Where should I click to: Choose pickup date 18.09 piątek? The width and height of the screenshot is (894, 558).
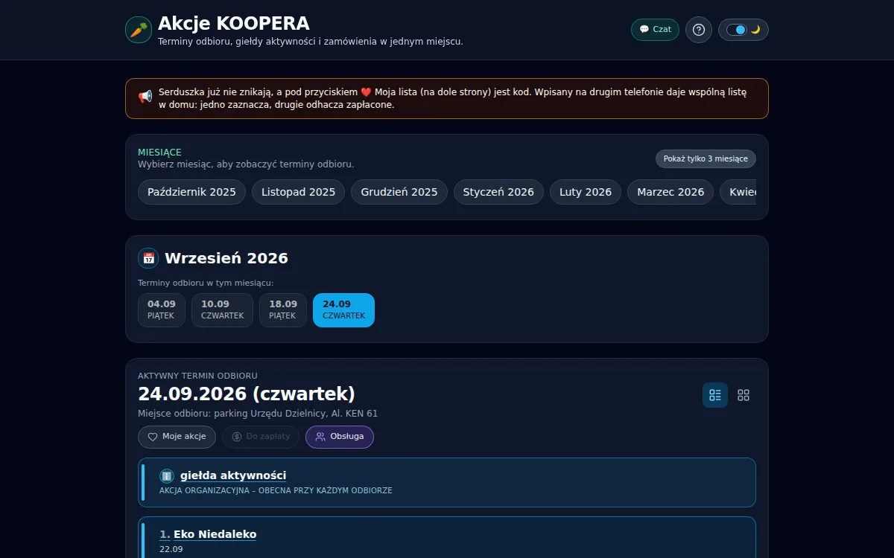(x=283, y=310)
